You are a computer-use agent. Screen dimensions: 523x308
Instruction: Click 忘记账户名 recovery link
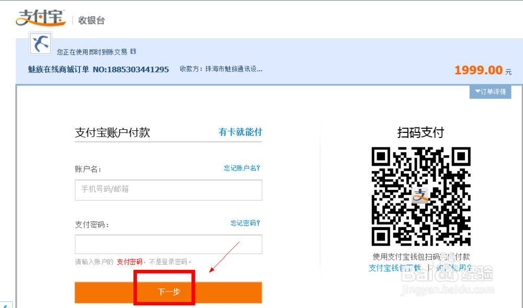tap(241, 166)
